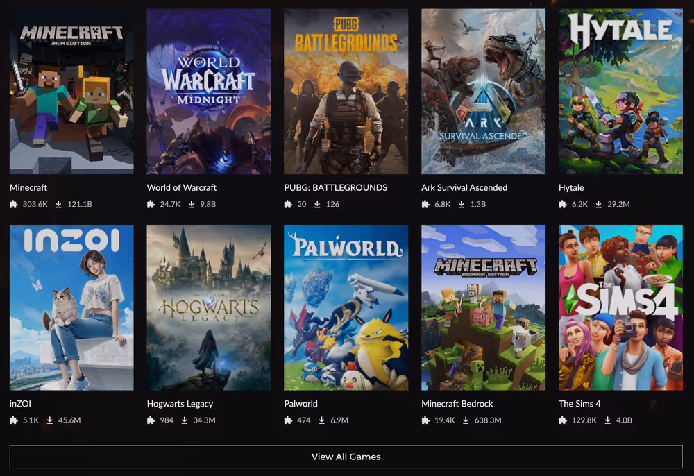This screenshot has height=476, width=694.
Task: Click the download icon next to 45.6M
Action: pyautogui.click(x=49, y=420)
